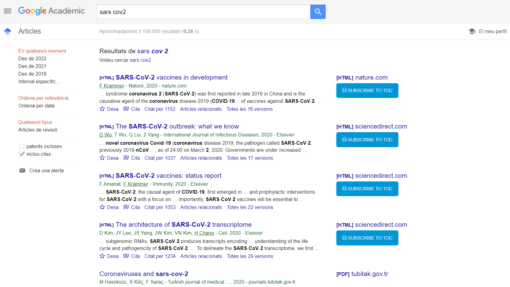Click the envelope icon for creating alert
The height and width of the screenshot is (287, 510).
point(22,170)
